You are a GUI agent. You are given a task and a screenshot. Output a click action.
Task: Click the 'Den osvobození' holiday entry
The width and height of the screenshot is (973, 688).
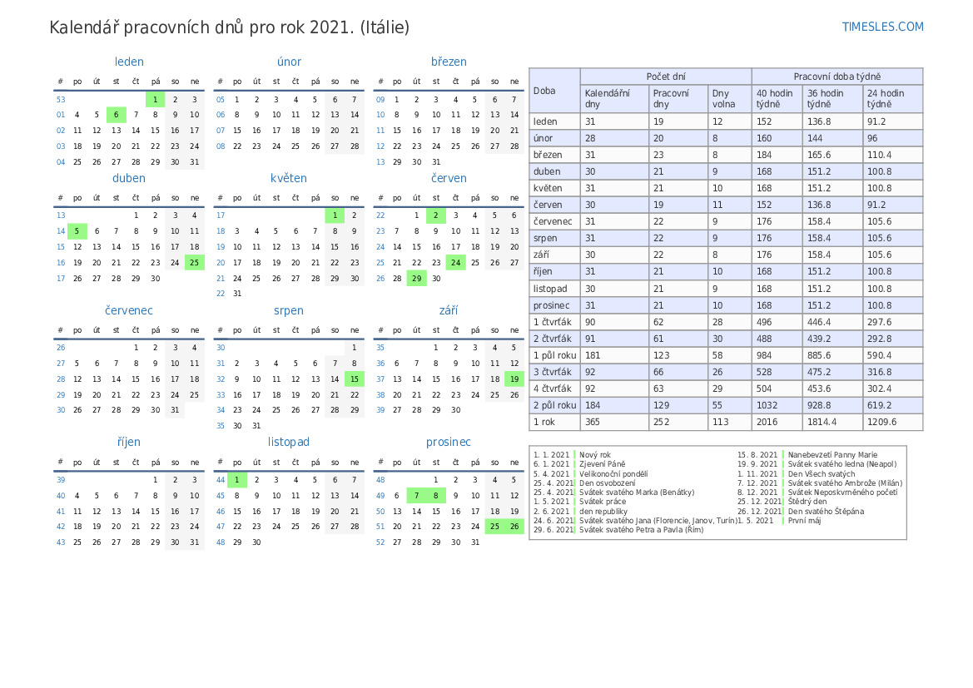[607, 483]
